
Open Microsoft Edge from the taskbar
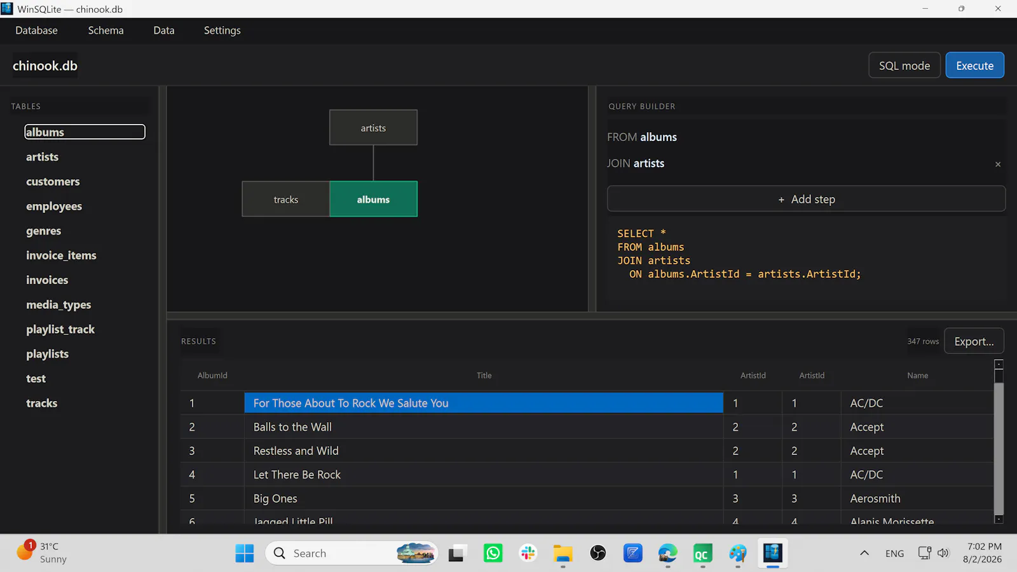coord(667,553)
